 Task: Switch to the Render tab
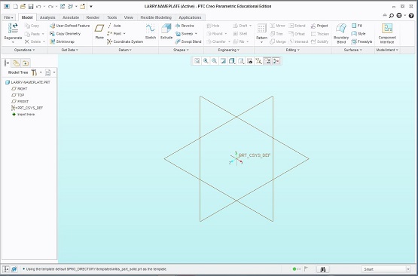[93, 17]
